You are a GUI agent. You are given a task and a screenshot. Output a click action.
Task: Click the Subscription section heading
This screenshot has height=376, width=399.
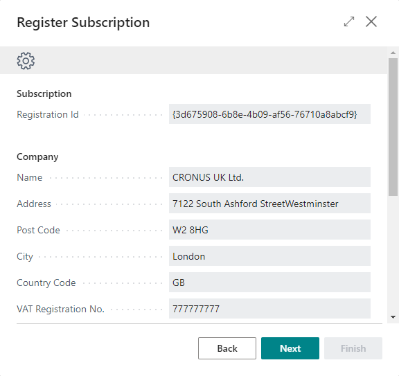pyautogui.click(x=44, y=93)
